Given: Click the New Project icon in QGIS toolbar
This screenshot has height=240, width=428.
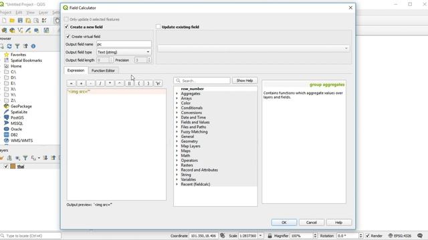Looking at the screenshot, I should (x=4, y=21).
